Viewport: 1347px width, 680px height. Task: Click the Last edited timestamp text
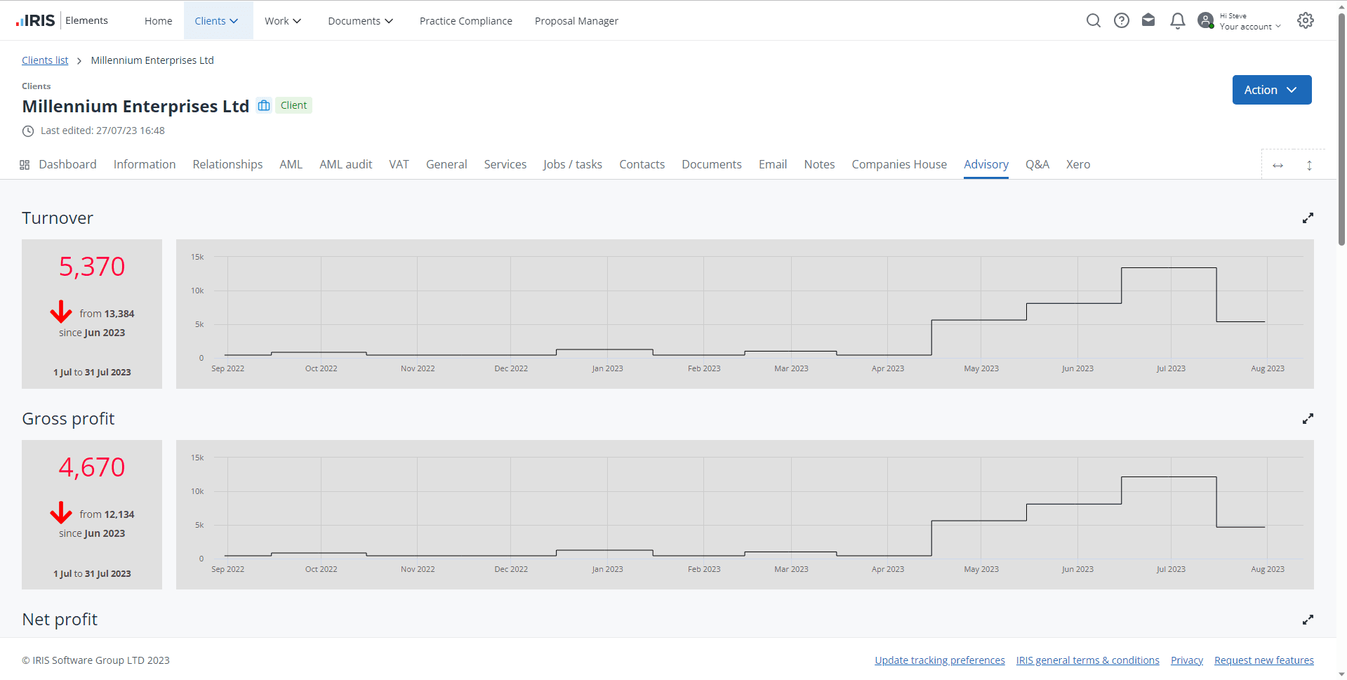click(102, 131)
